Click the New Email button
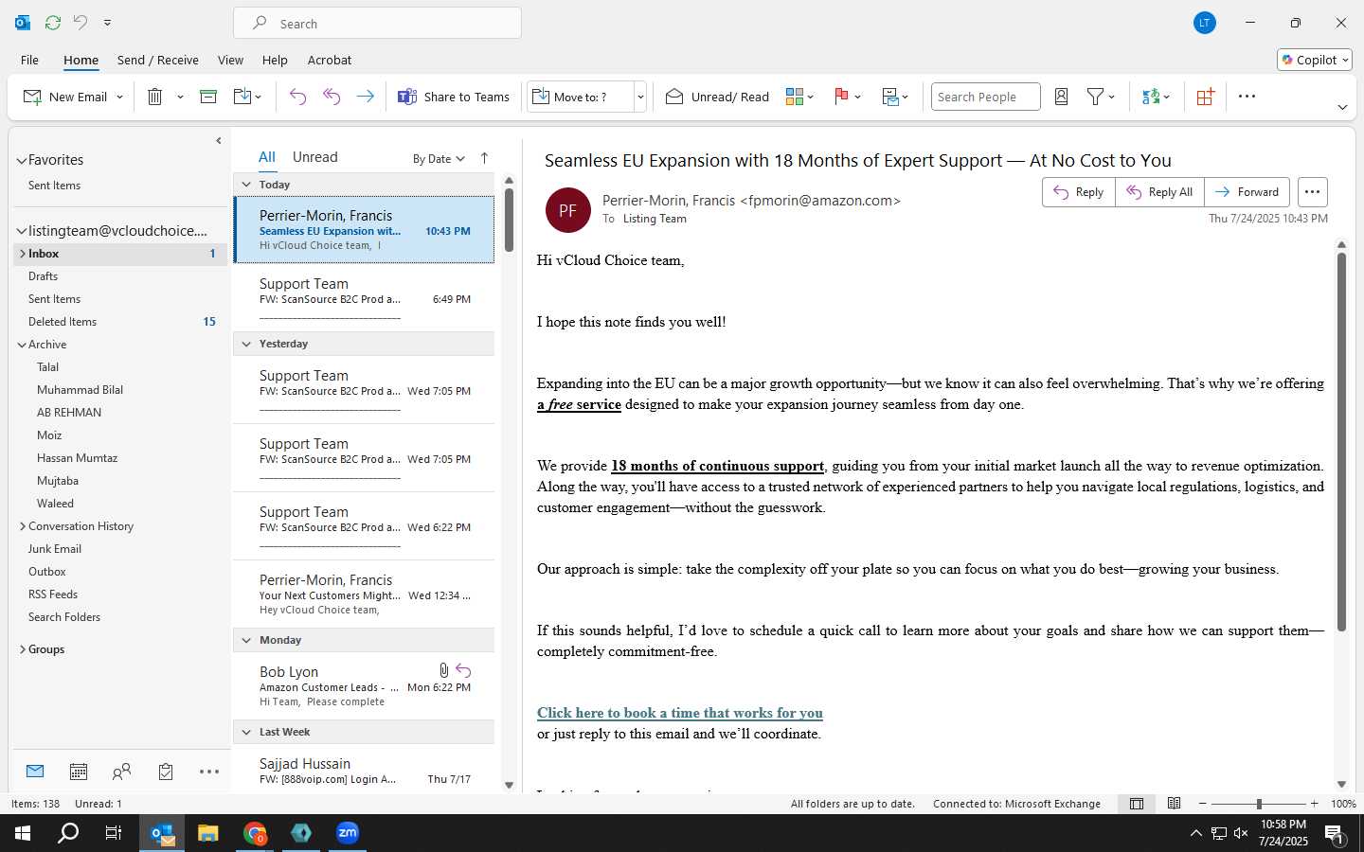The width and height of the screenshot is (1364, 852). [64, 97]
